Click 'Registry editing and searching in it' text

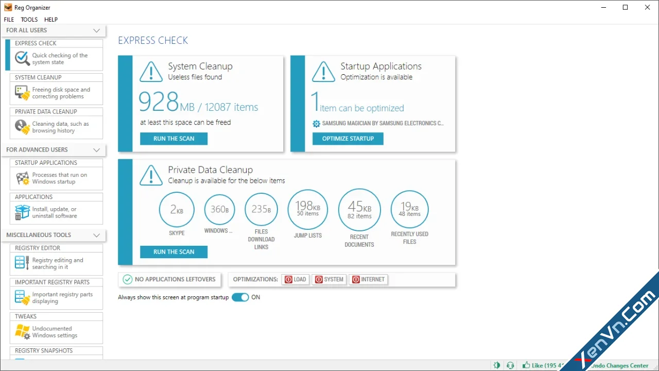click(58, 264)
